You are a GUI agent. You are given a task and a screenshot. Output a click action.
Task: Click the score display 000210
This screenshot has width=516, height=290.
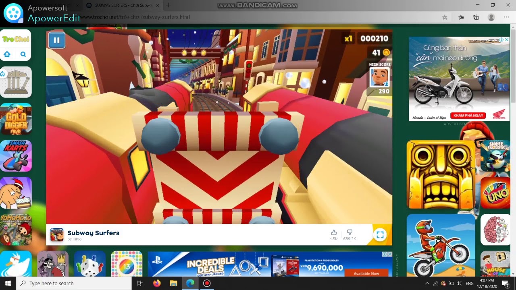tap(374, 39)
